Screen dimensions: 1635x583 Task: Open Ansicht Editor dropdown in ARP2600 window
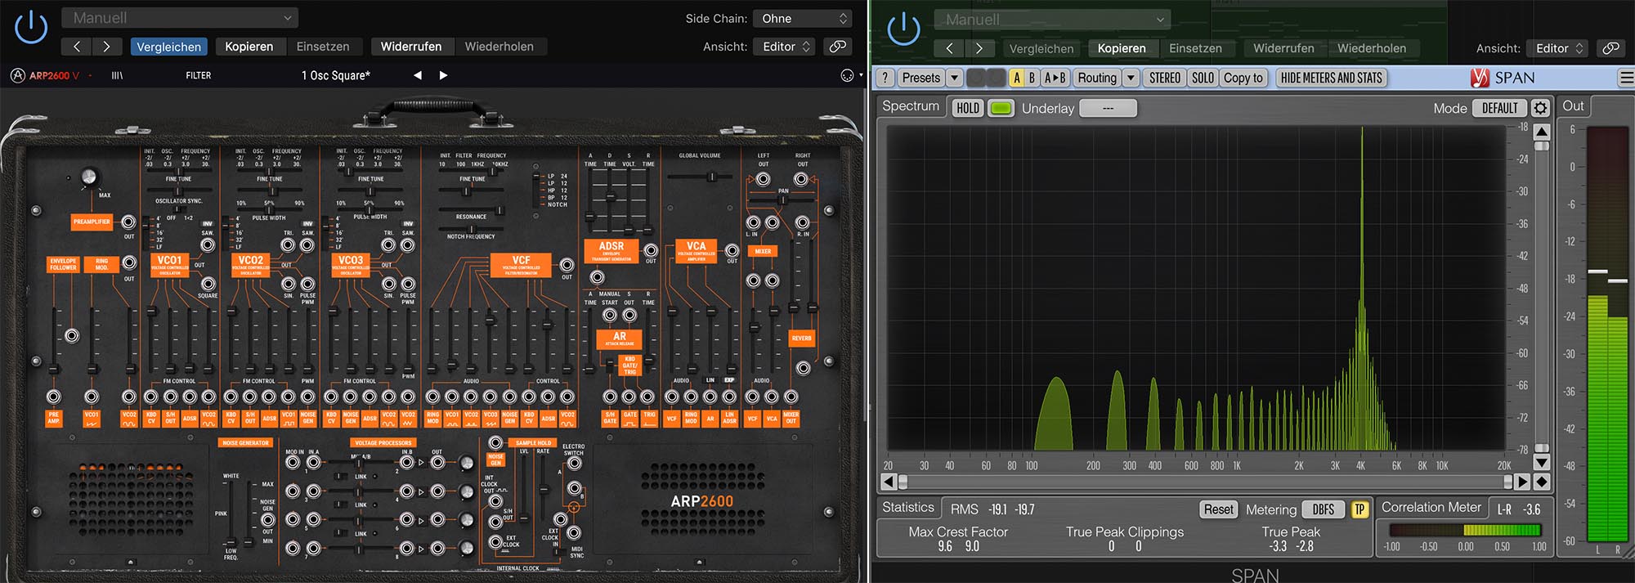pyautogui.click(x=785, y=47)
